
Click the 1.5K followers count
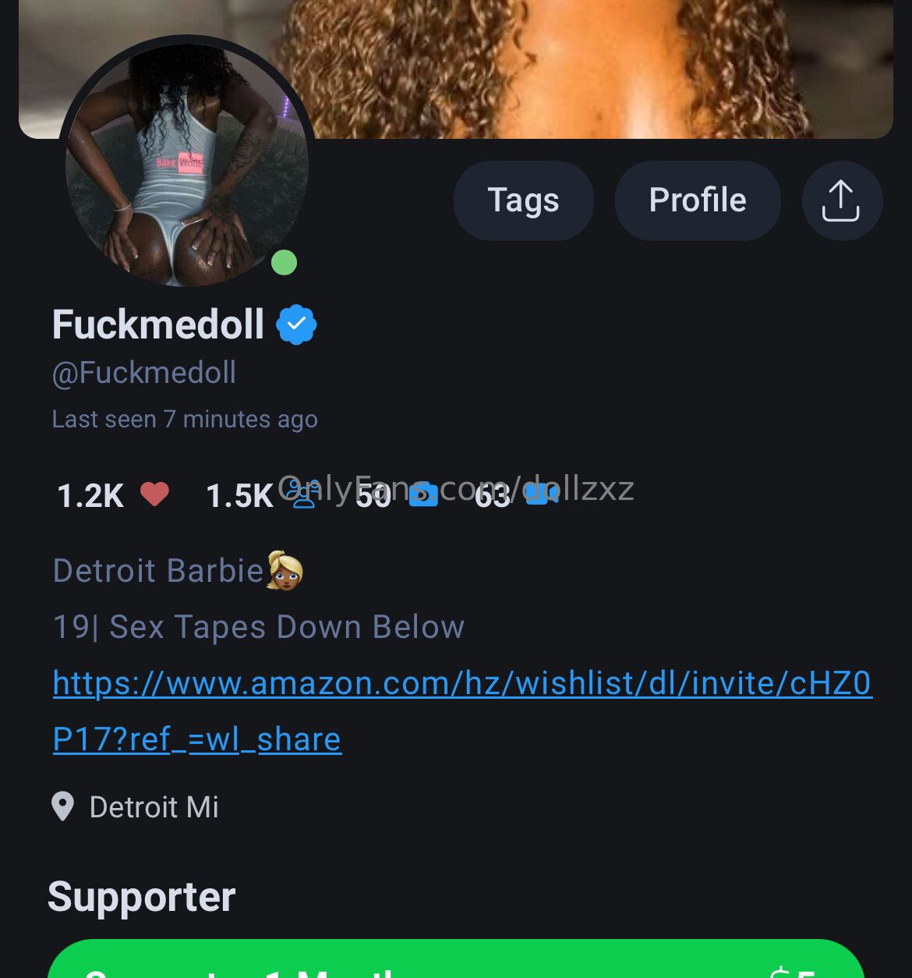tap(239, 496)
